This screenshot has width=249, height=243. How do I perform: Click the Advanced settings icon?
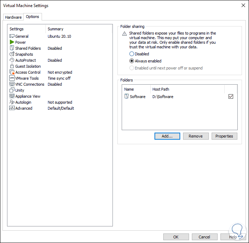coord(12,108)
